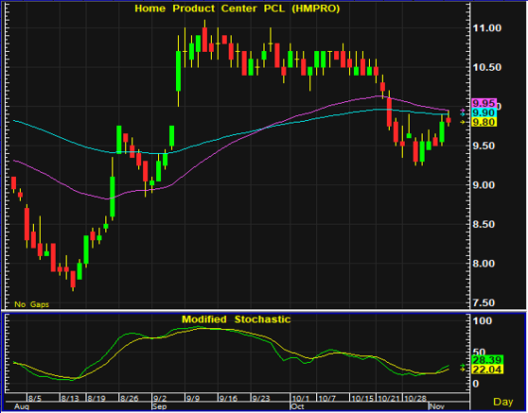528x413 pixels.
Task: Click the No Gaps label
Action: 31,304
